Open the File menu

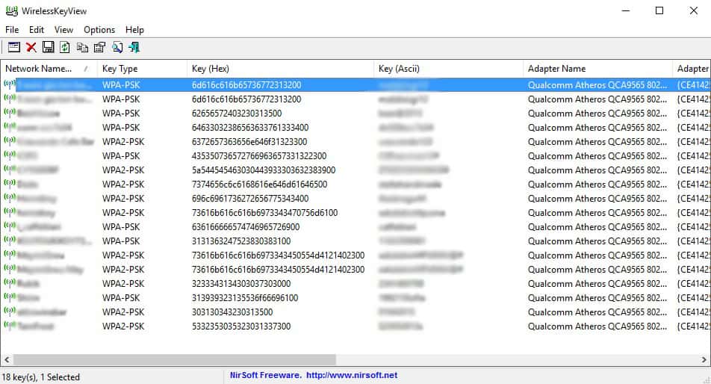coord(12,30)
